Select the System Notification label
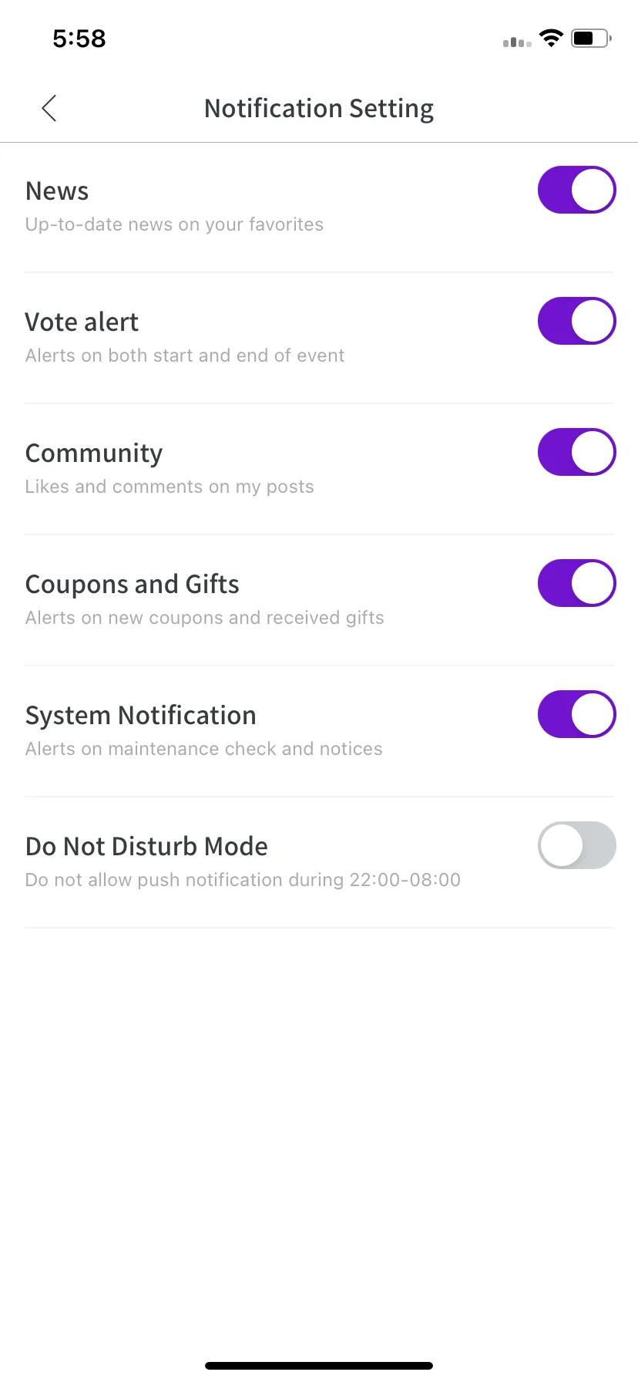The height and width of the screenshot is (1382, 638). point(141,716)
